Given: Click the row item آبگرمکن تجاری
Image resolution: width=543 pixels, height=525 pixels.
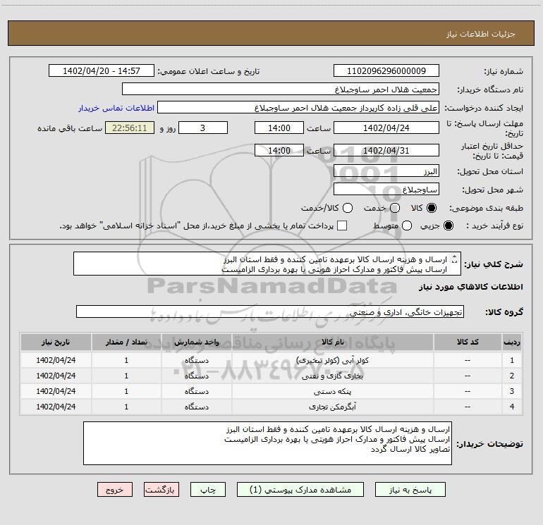Looking at the screenshot, I should coord(332,407).
